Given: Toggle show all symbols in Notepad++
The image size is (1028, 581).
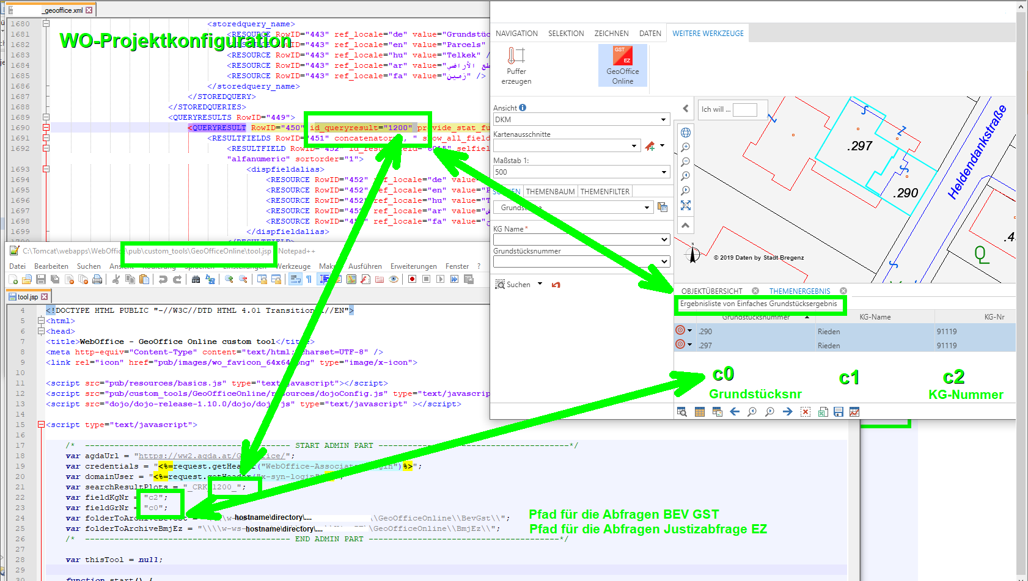Looking at the screenshot, I should pyautogui.click(x=309, y=279).
